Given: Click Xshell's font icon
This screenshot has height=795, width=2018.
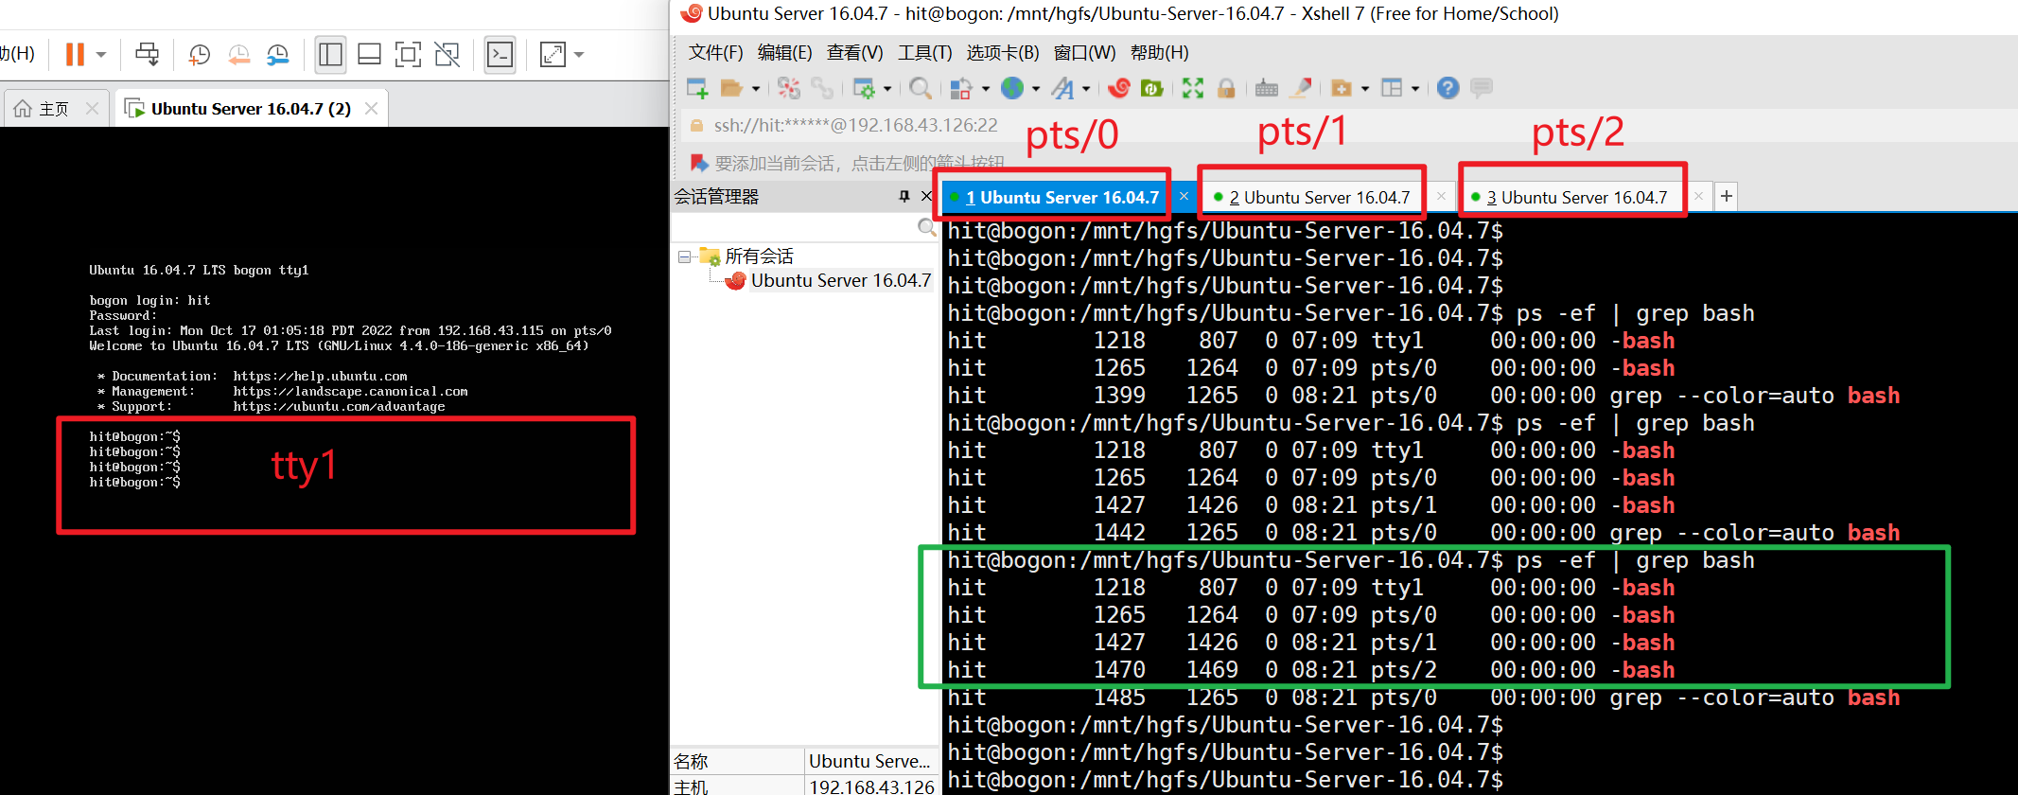Looking at the screenshot, I should point(1062,88).
